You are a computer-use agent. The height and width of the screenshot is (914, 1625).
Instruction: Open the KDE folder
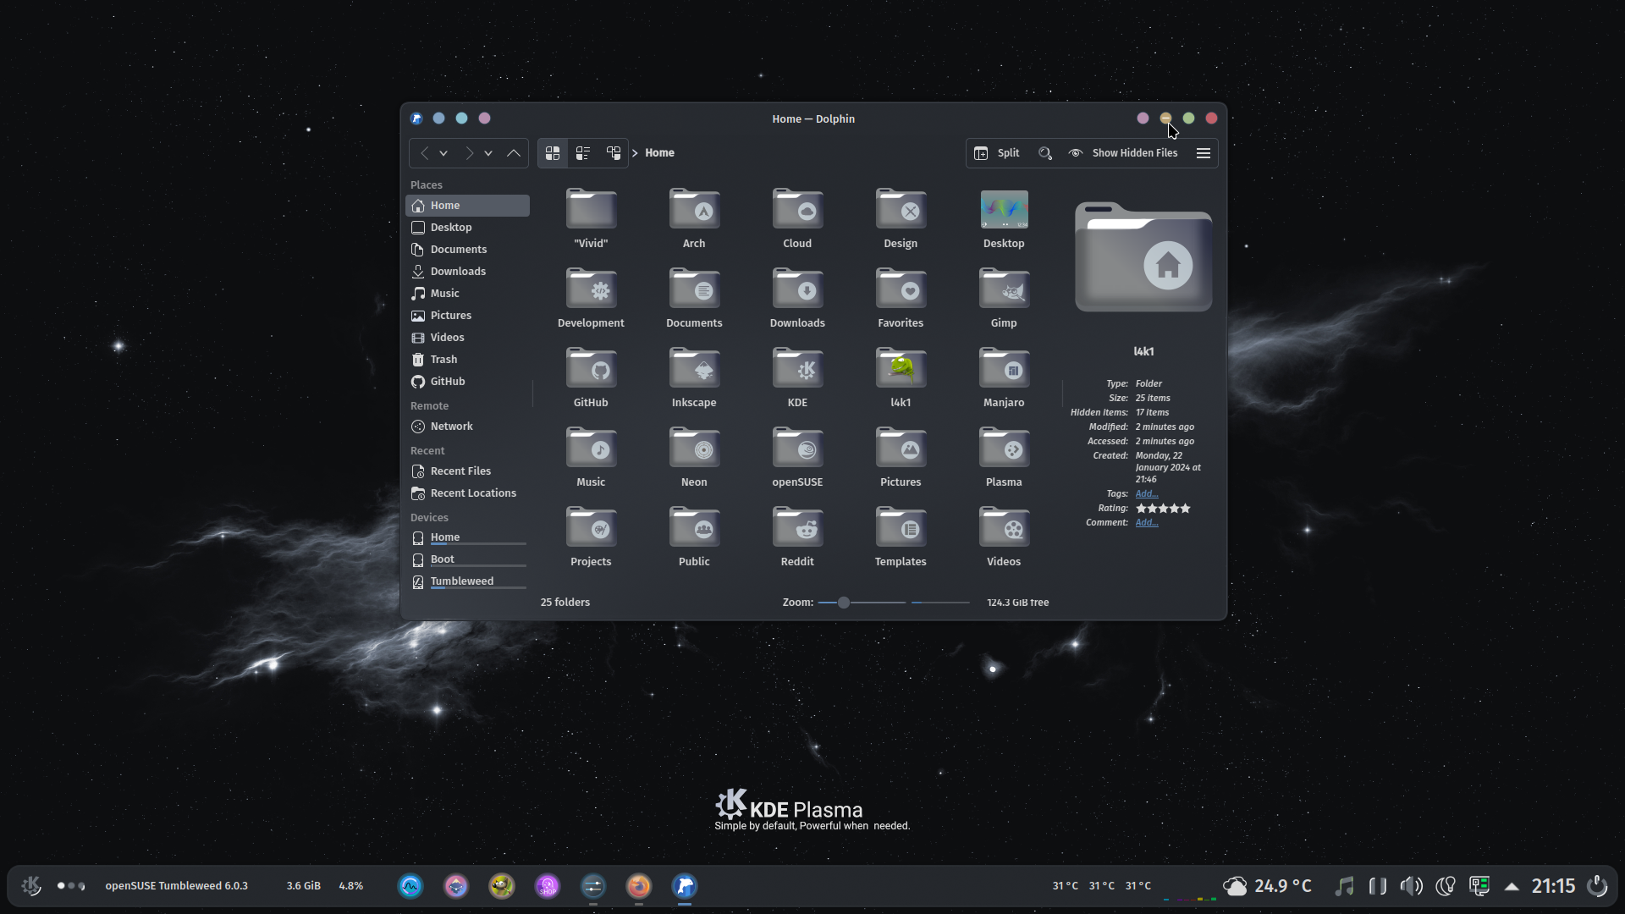797,377
